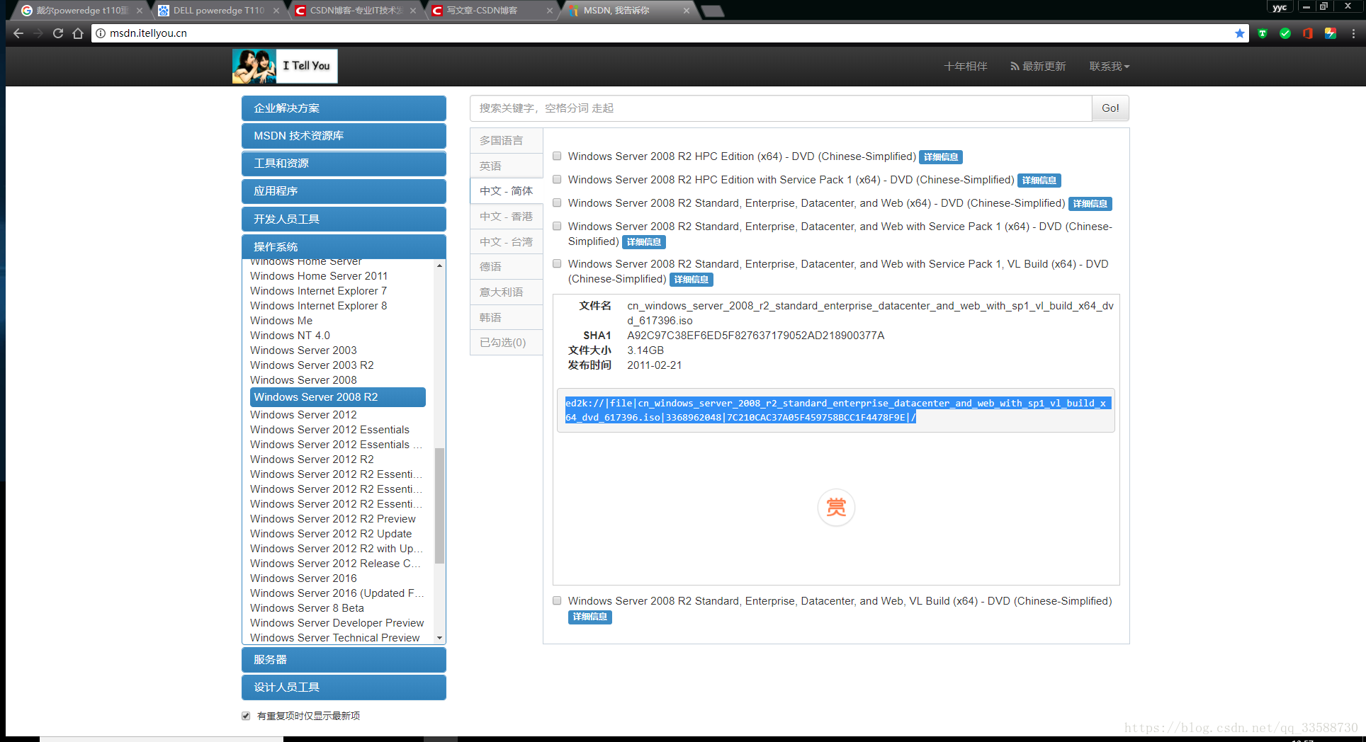This screenshot has height=742, width=1366.
Task: Reload the page with refresh icon
Action: pos(58,33)
